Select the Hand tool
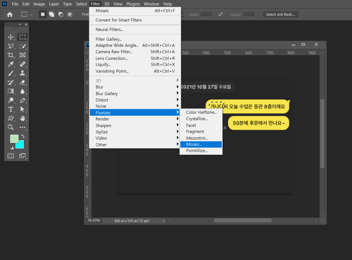Viewport: 352px width, 260px height. tap(23, 118)
